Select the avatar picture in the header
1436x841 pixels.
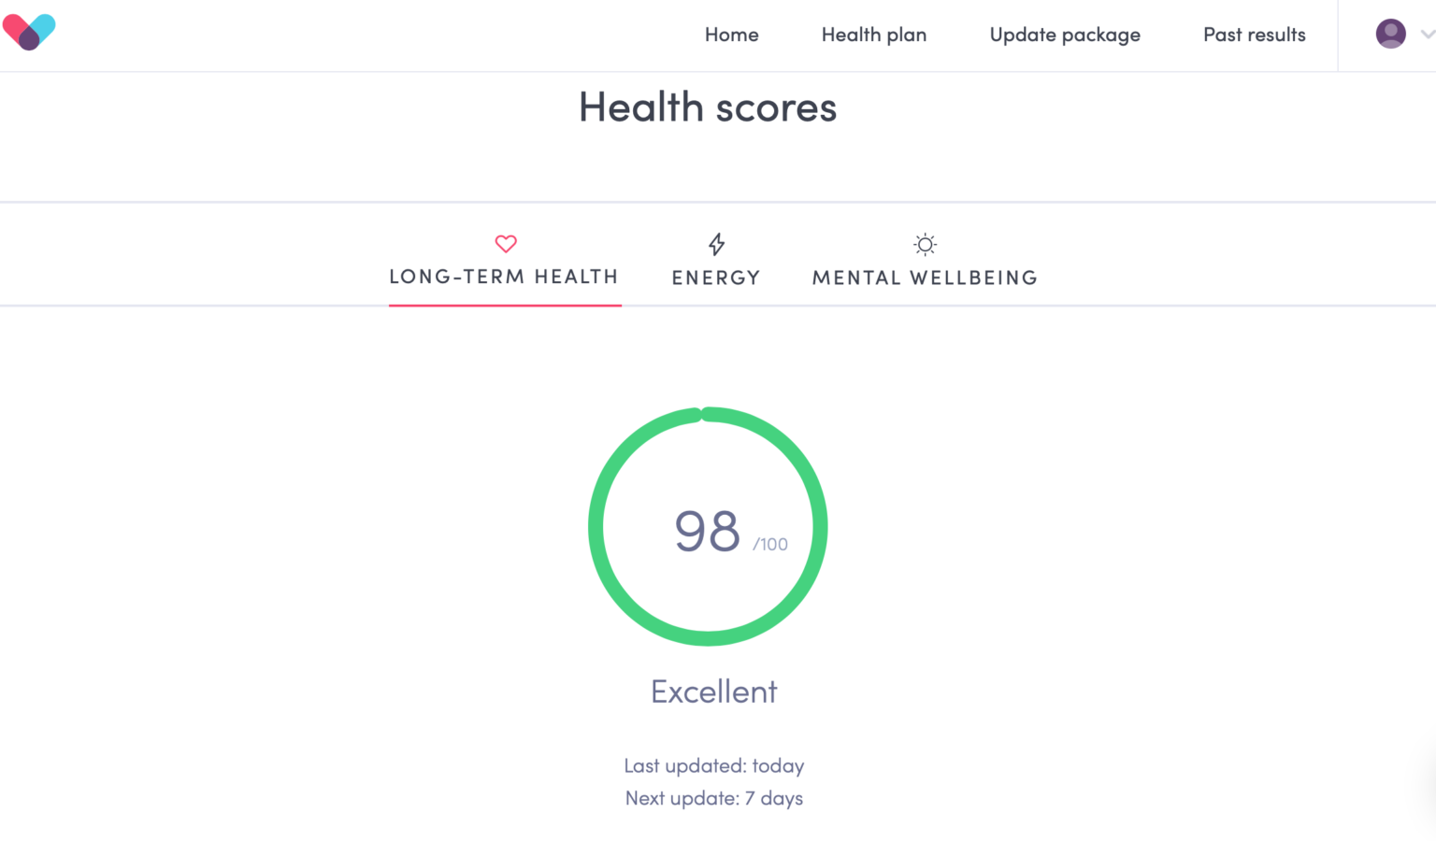pos(1390,34)
